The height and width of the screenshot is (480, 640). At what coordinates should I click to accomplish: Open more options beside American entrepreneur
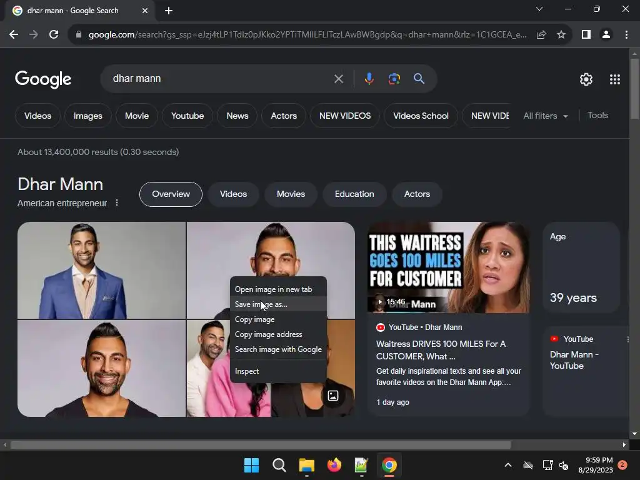117,203
